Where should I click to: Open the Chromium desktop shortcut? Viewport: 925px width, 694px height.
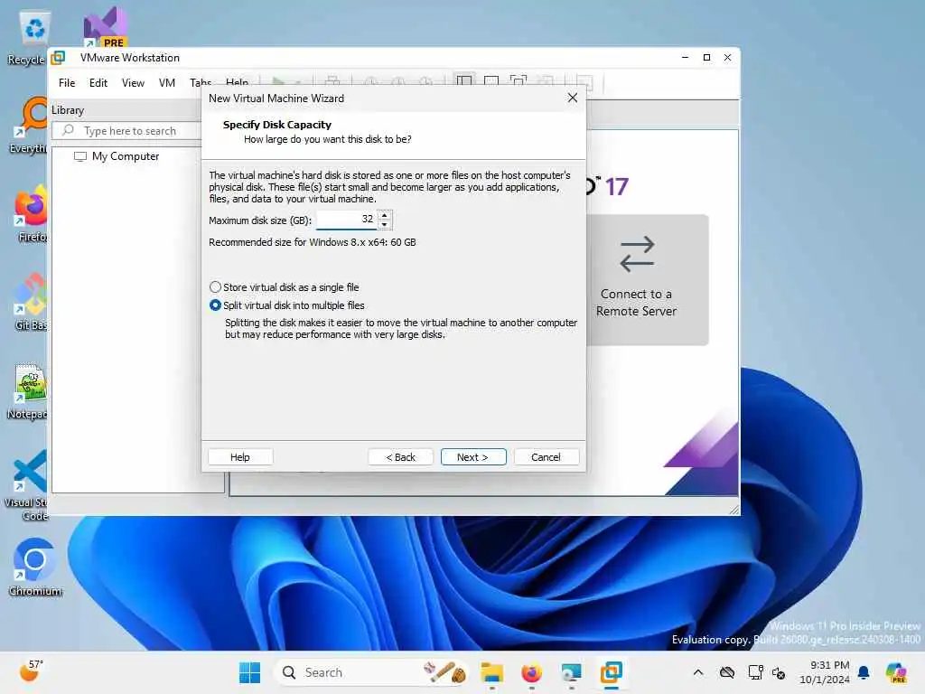tap(35, 567)
